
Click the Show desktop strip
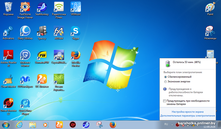[x=220, y=125]
